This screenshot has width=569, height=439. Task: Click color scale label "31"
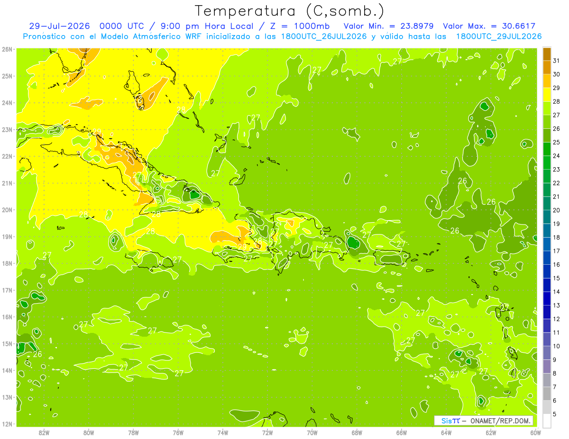pos(556,61)
